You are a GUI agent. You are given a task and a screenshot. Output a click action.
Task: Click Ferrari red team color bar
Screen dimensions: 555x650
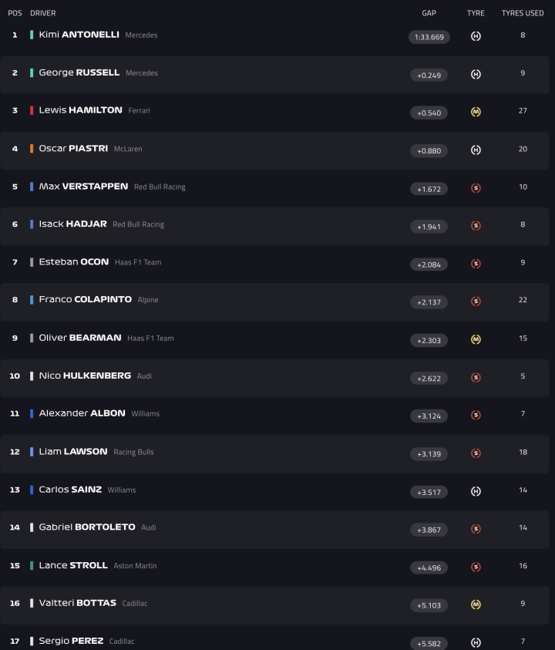point(32,110)
